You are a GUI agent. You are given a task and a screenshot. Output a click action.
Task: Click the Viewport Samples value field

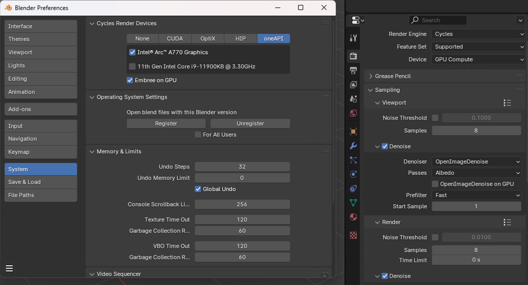(476, 131)
